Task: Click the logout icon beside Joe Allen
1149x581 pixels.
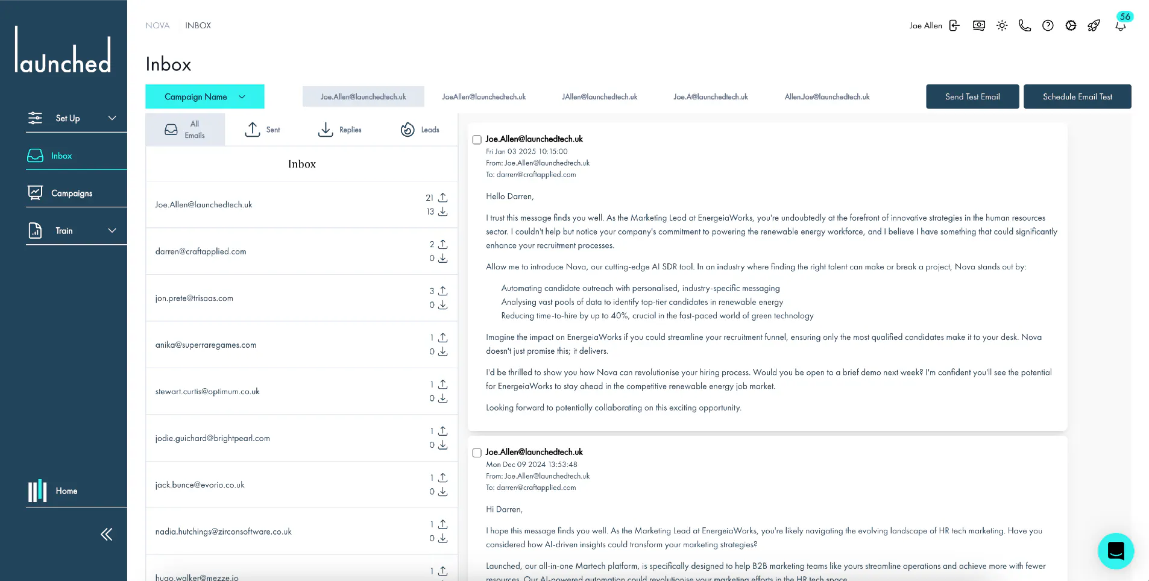Action: click(x=954, y=25)
